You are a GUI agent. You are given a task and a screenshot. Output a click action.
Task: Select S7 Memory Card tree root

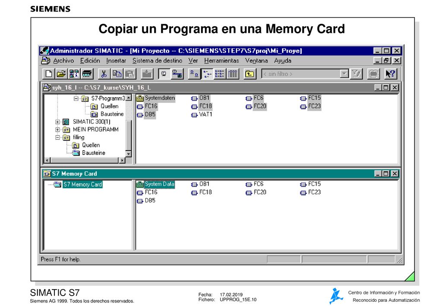[x=82, y=185]
